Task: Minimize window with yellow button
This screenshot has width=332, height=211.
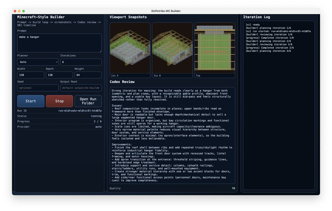Action: tap(19, 11)
